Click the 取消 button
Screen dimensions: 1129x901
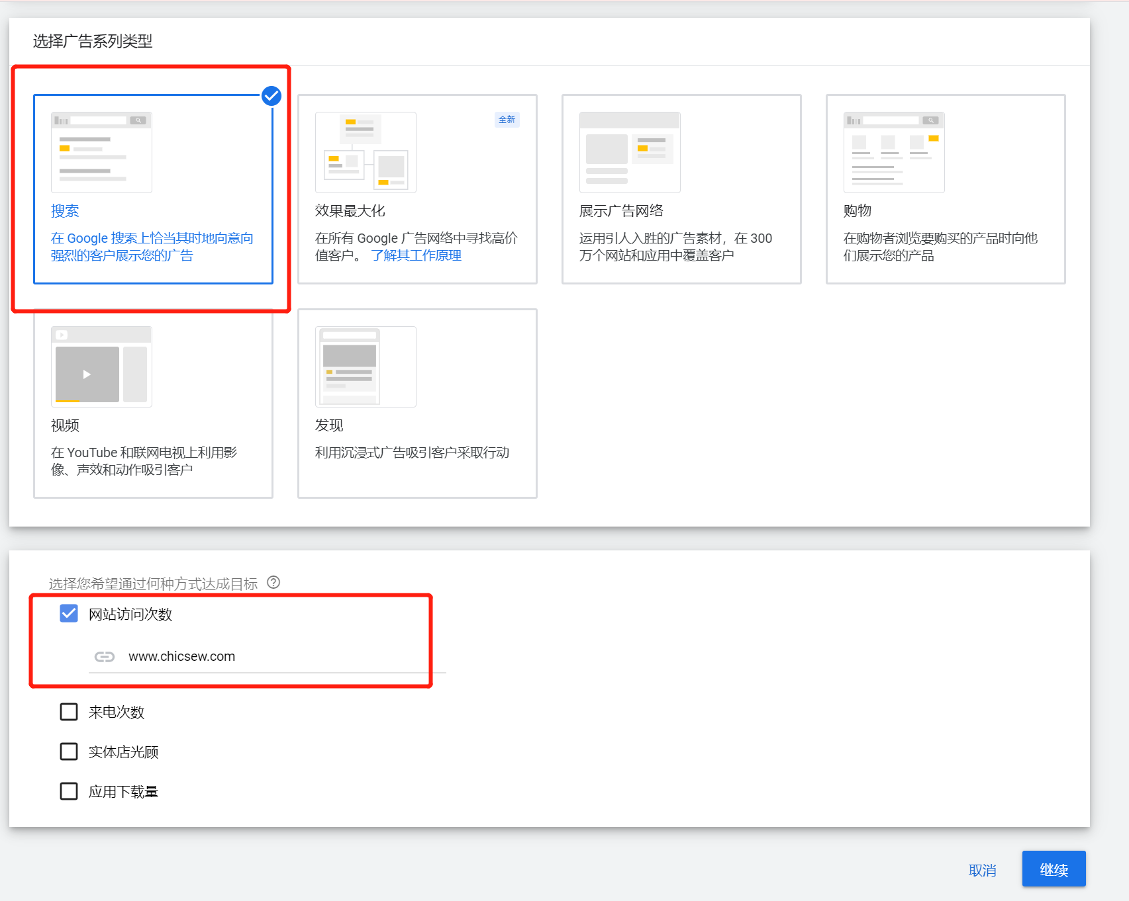[x=983, y=869]
